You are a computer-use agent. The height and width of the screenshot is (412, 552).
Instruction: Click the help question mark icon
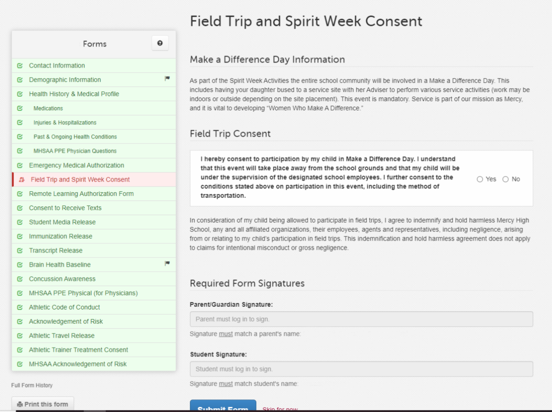click(160, 43)
